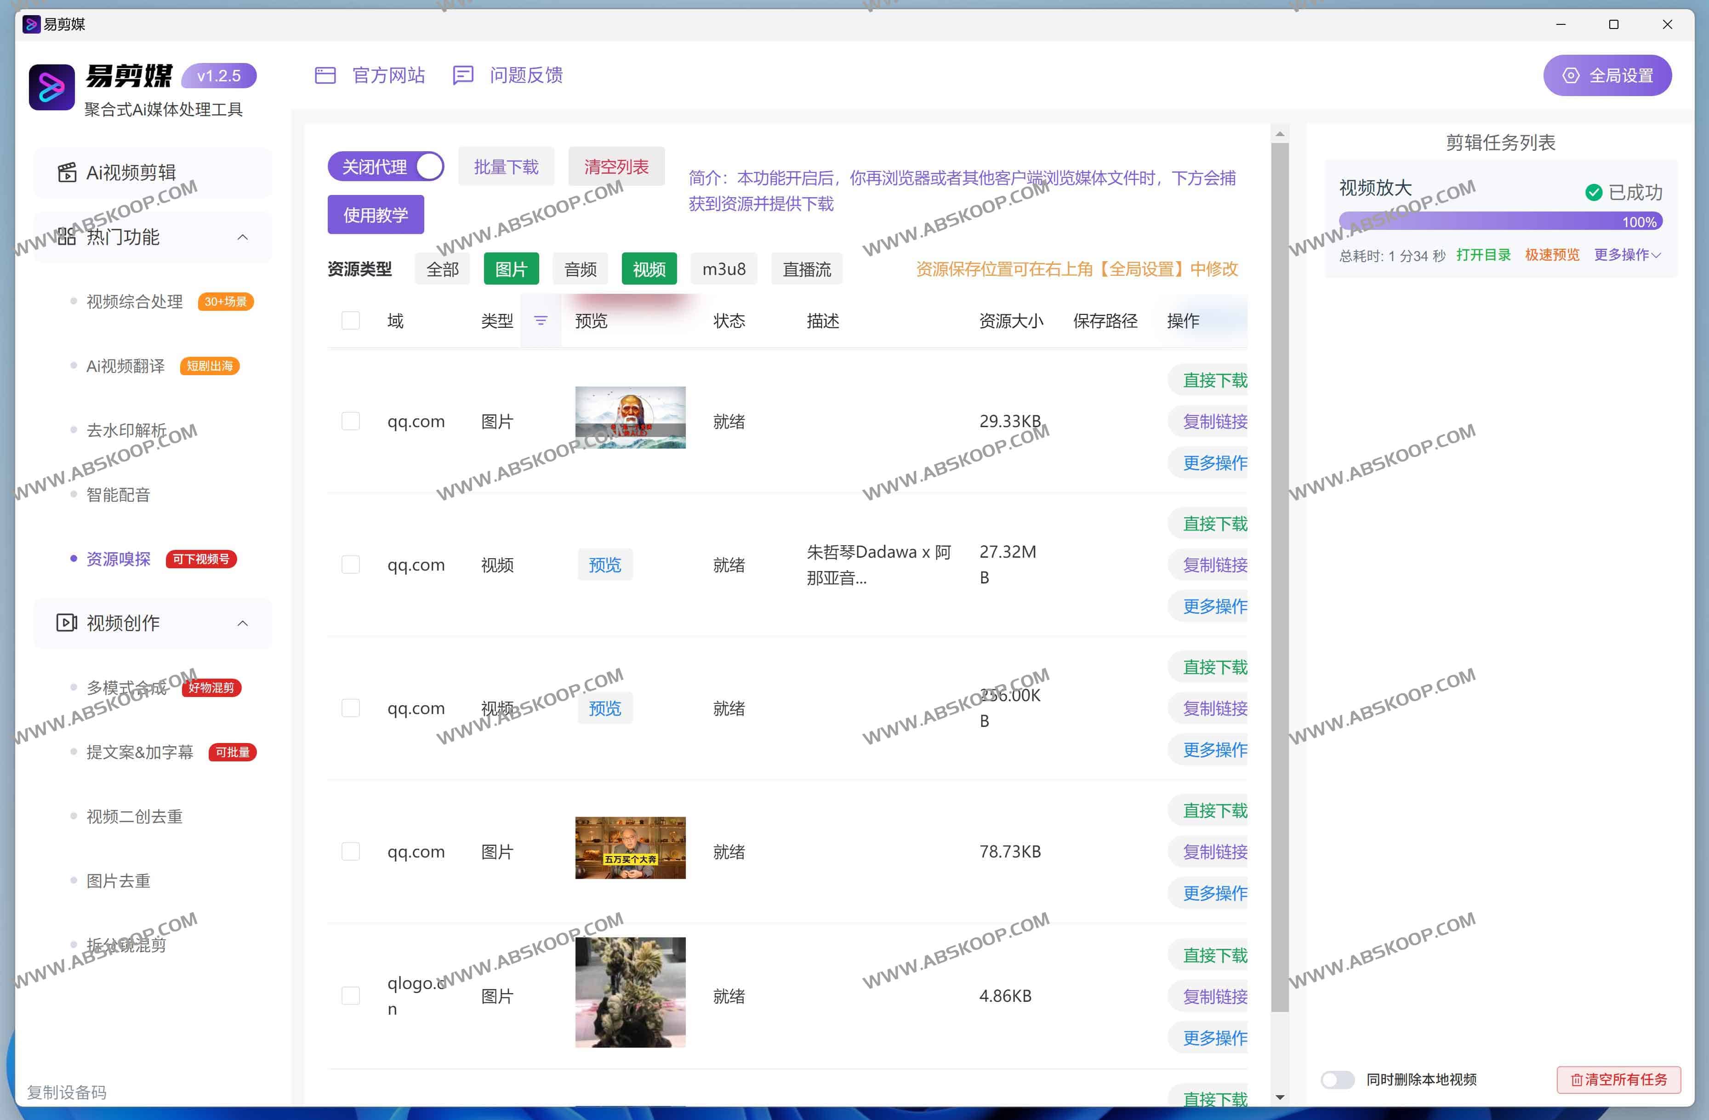
Task: Collapse the 热门功能 section chevron
Action: point(243,237)
